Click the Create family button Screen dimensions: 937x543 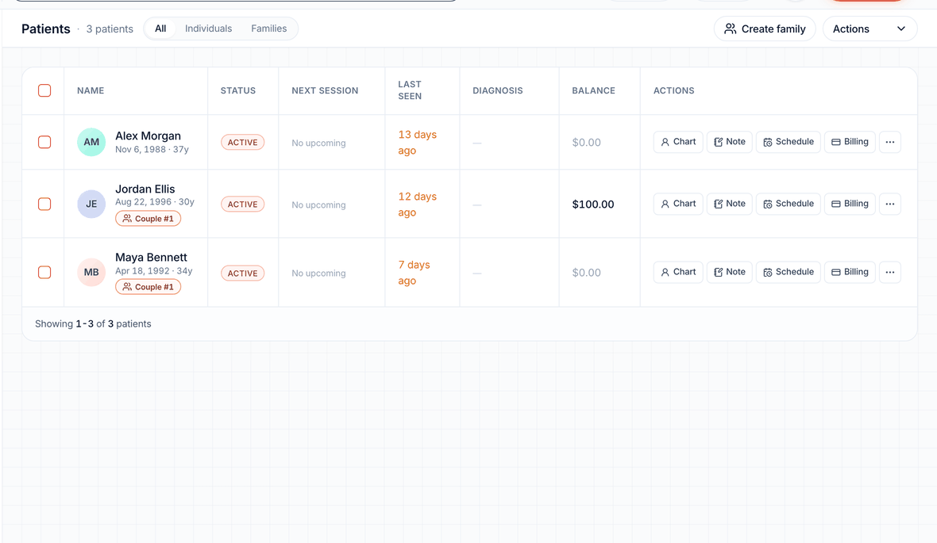[765, 29]
